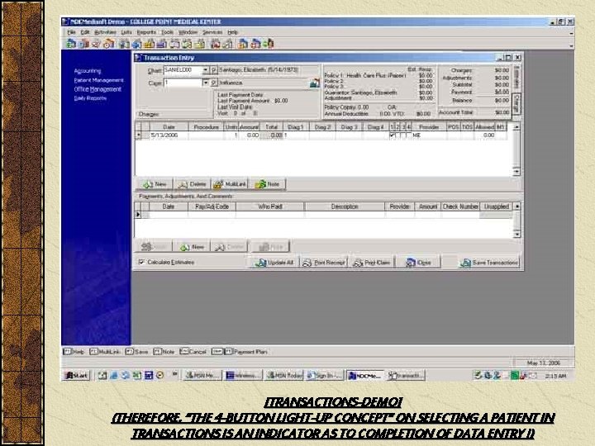This screenshot has height=446, width=595.
Task: Click scroll-down arrow of charges grid
Action: 516,172
